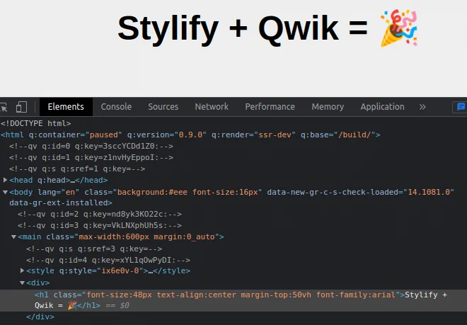Toggle the device toolbar icon
The width and height of the screenshot is (467, 325).
coord(21,107)
